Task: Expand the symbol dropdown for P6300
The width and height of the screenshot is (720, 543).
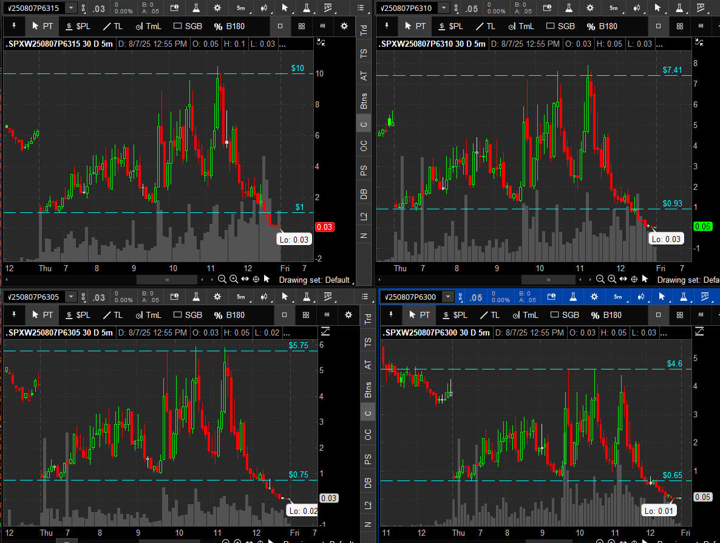Action: 448,297
